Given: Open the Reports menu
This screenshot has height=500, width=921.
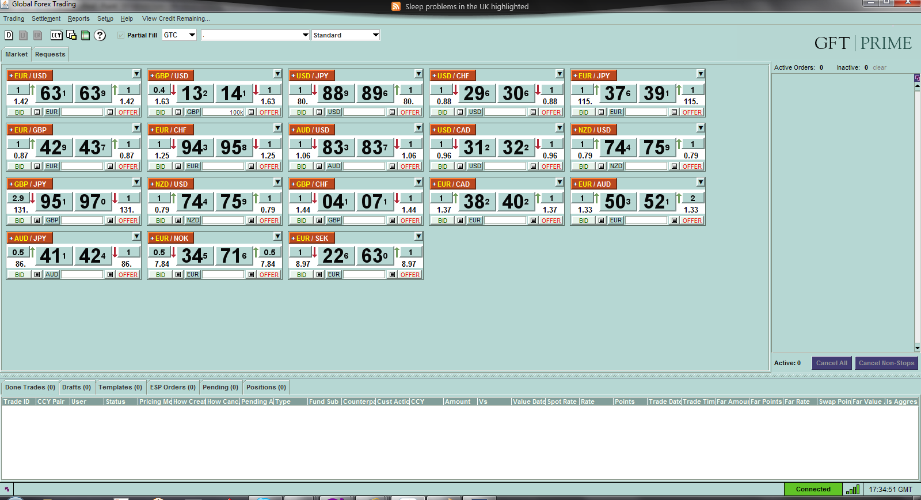Looking at the screenshot, I should click(x=79, y=19).
